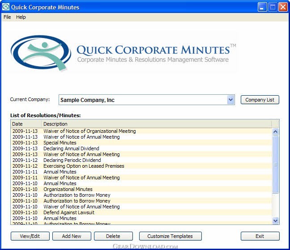Expand the Current Company dropdown arrow

(x=230, y=100)
